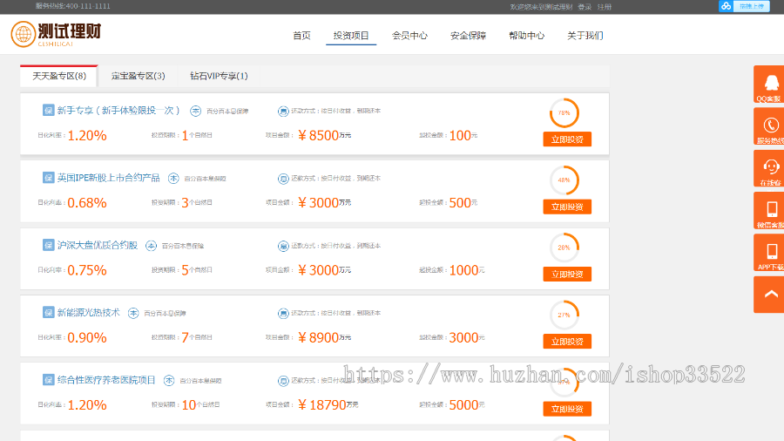
Task: Open the QQ客服 sidebar icon
Action: point(769,85)
